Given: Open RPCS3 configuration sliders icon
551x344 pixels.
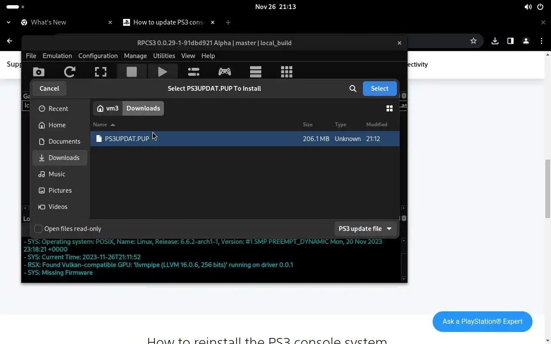Looking at the screenshot, I should tap(194, 72).
